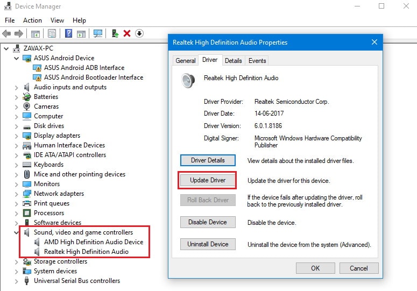Screen dimensions: 417x291
Task: Click the Forward arrow toolbar icon
Action: pos(19,33)
